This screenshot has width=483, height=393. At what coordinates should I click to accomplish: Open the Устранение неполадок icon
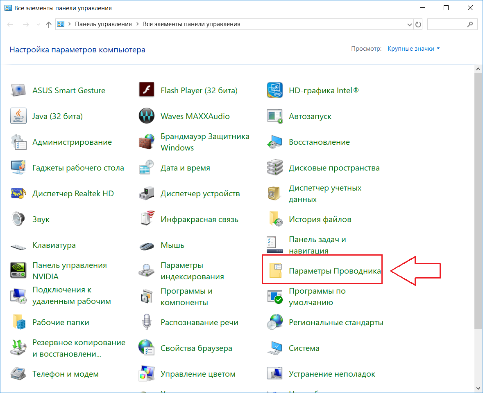click(x=275, y=374)
